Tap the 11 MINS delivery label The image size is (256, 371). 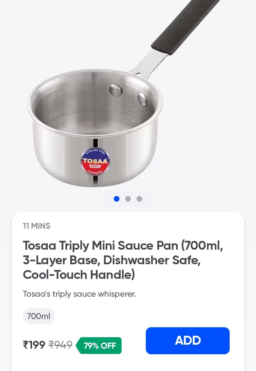coord(37,226)
